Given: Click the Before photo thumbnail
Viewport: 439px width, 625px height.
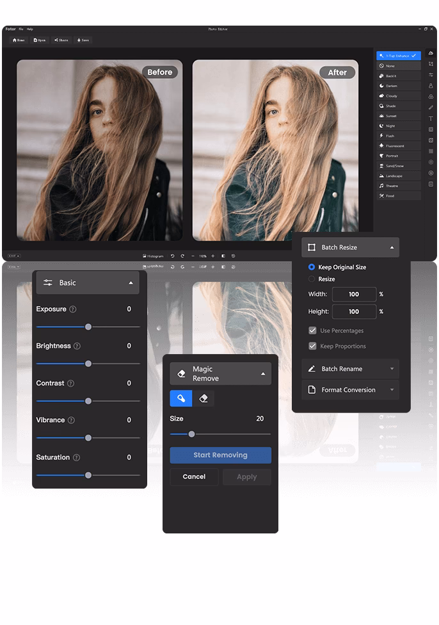Looking at the screenshot, I should [x=100, y=150].
